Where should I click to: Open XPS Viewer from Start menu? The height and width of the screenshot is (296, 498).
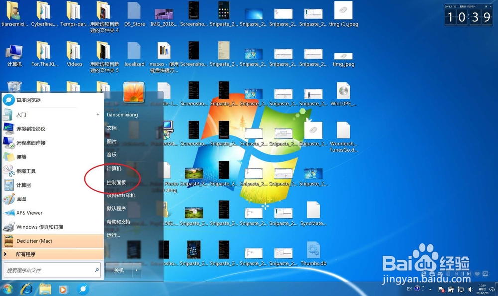coord(52,213)
